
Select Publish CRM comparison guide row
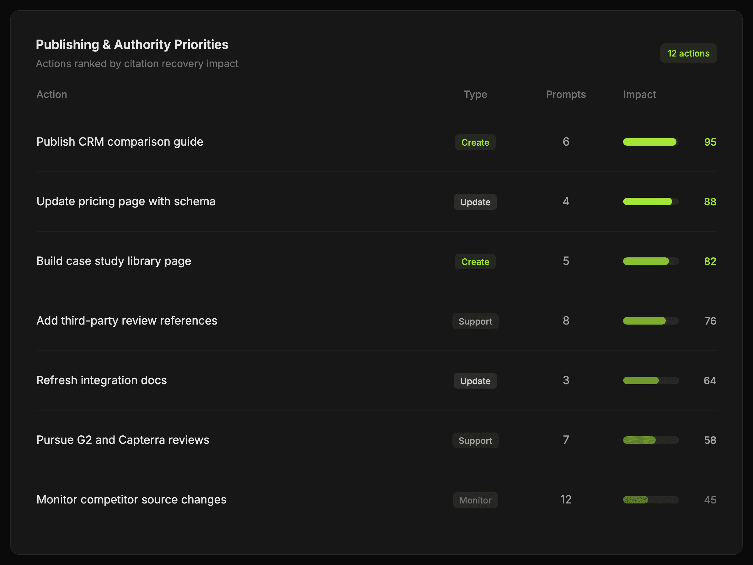(x=120, y=142)
